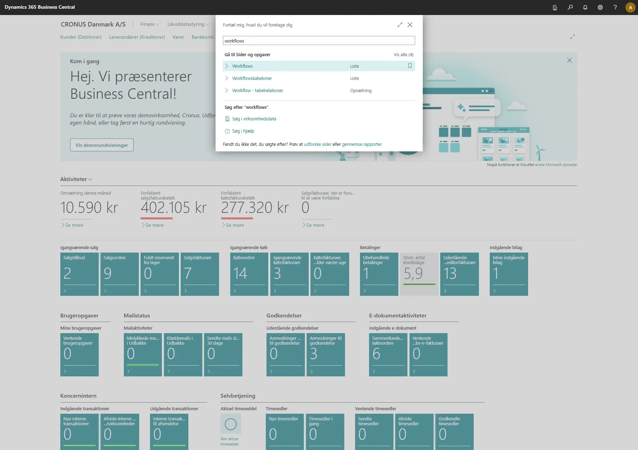This screenshot has height=450, width=638.
Task: Click Vis demorundvisninger button
Action: (102, 145)
